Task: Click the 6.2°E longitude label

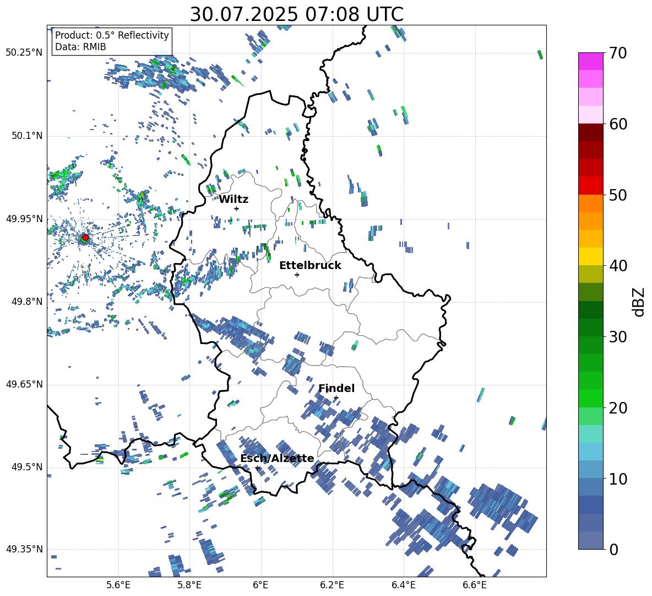Action: [332, 585]
